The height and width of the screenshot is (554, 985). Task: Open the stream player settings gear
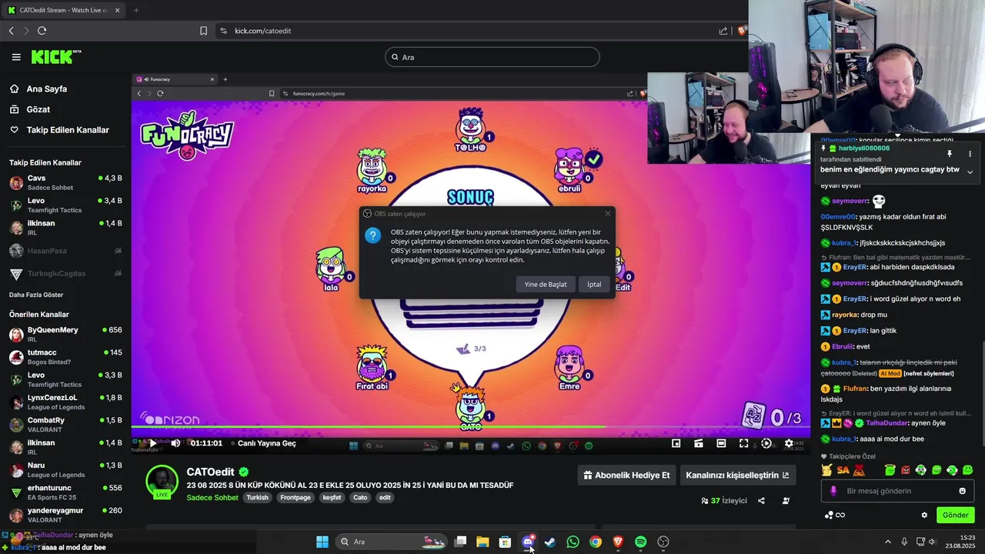(789, 443)
